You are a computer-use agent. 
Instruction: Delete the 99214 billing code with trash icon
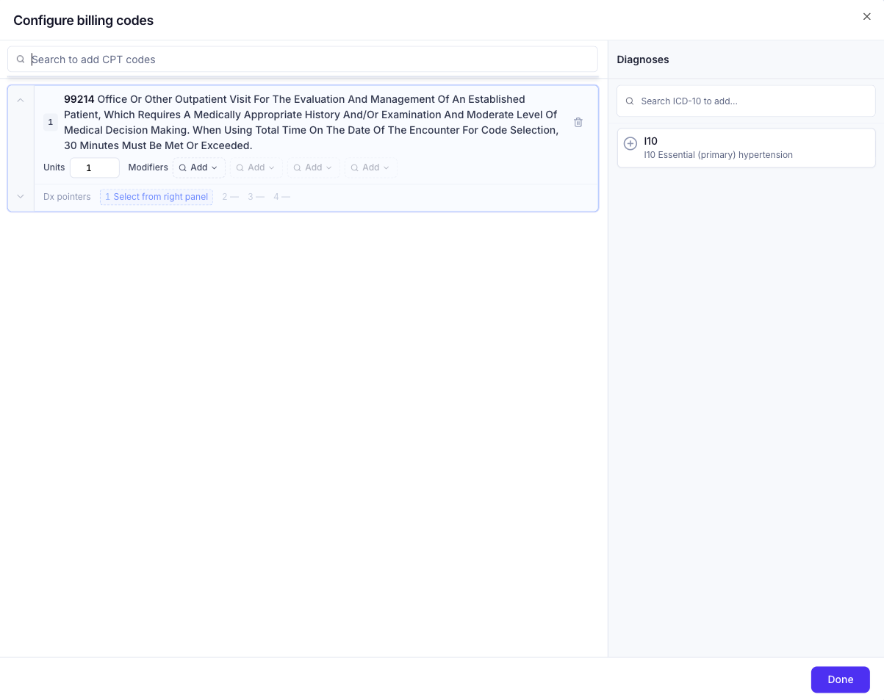(x=578, y=123)
